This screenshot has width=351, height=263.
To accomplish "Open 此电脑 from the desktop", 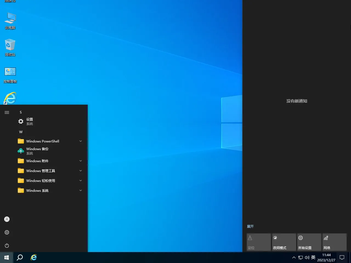I will (x=10, y=21).
